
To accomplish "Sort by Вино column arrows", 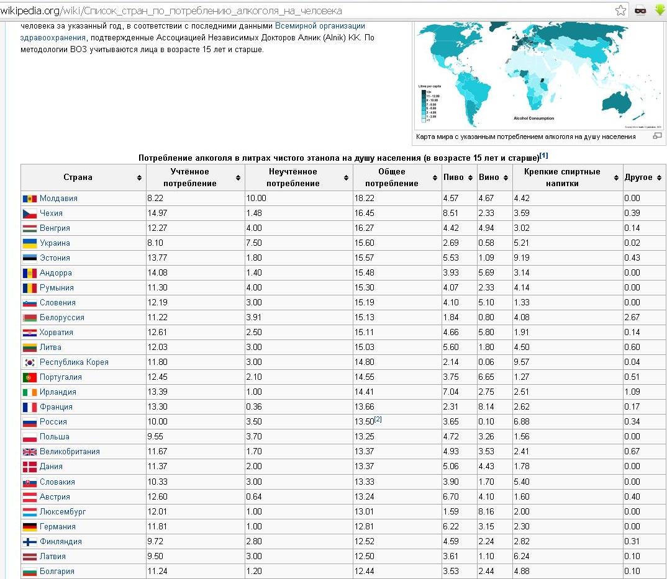I will tap(506, 177).
